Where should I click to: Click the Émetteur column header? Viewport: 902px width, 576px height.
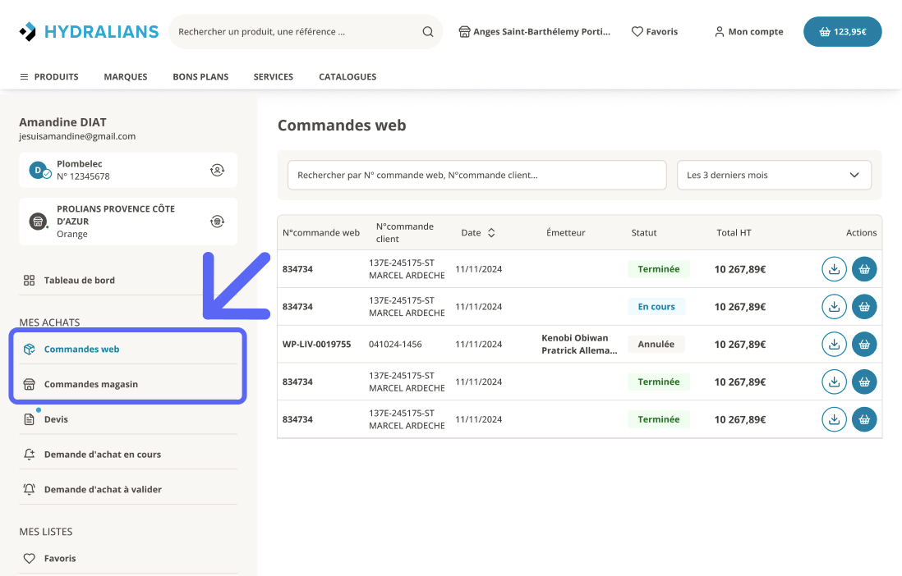tap(565, 233)
